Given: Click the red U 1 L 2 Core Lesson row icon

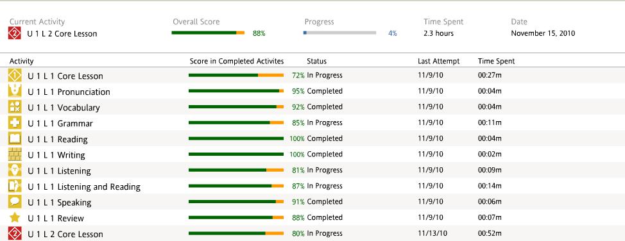Looking at the screenshot, I should click(15, 233).
